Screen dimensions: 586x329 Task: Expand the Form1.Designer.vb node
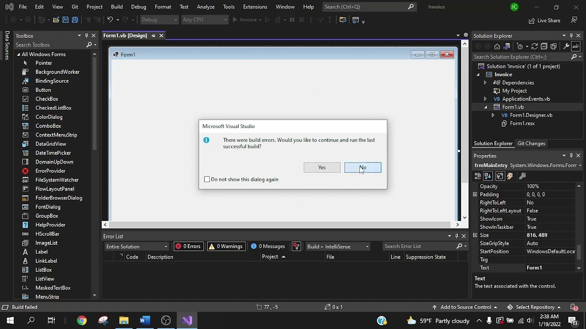(493, 116)
